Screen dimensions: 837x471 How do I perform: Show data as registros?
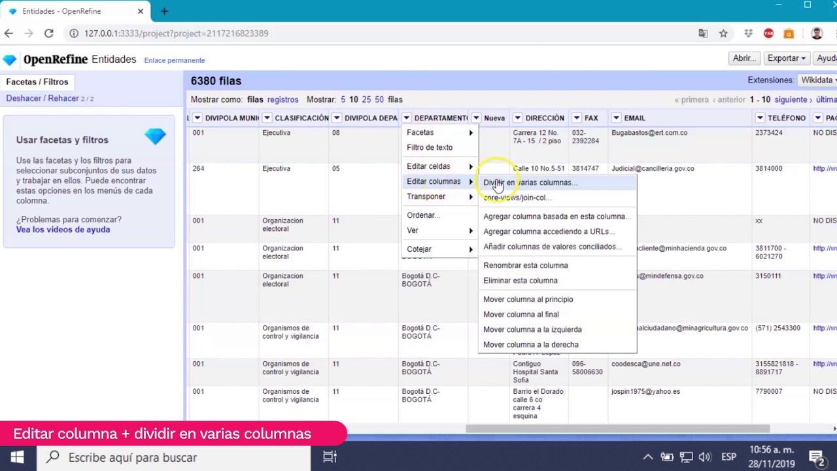282,99
